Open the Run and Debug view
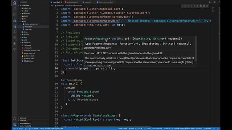This screenshot has width=232, height=130. point(14,20)
